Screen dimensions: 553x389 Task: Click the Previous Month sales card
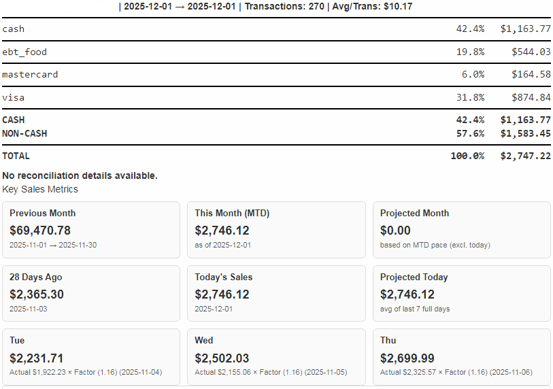[91, 229]
